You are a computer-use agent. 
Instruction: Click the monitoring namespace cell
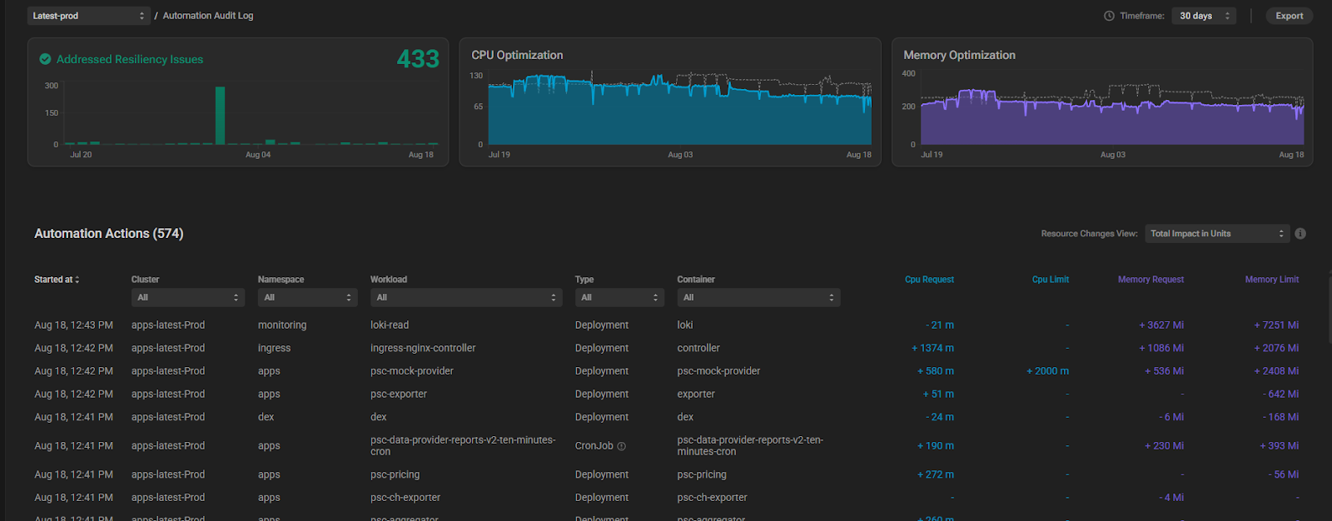click(282, 325)
